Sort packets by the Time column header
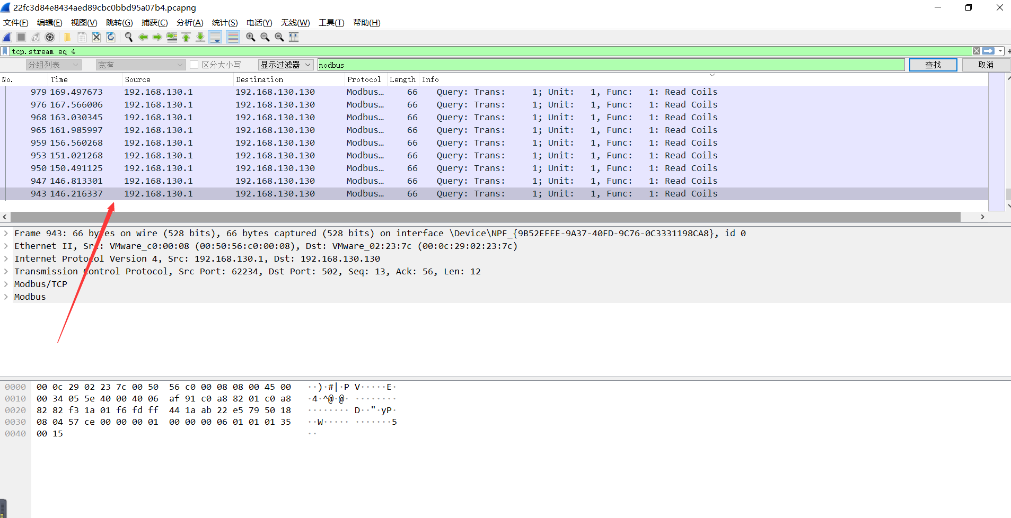This screenshot has width=1011, height=518. coord(85,79)
